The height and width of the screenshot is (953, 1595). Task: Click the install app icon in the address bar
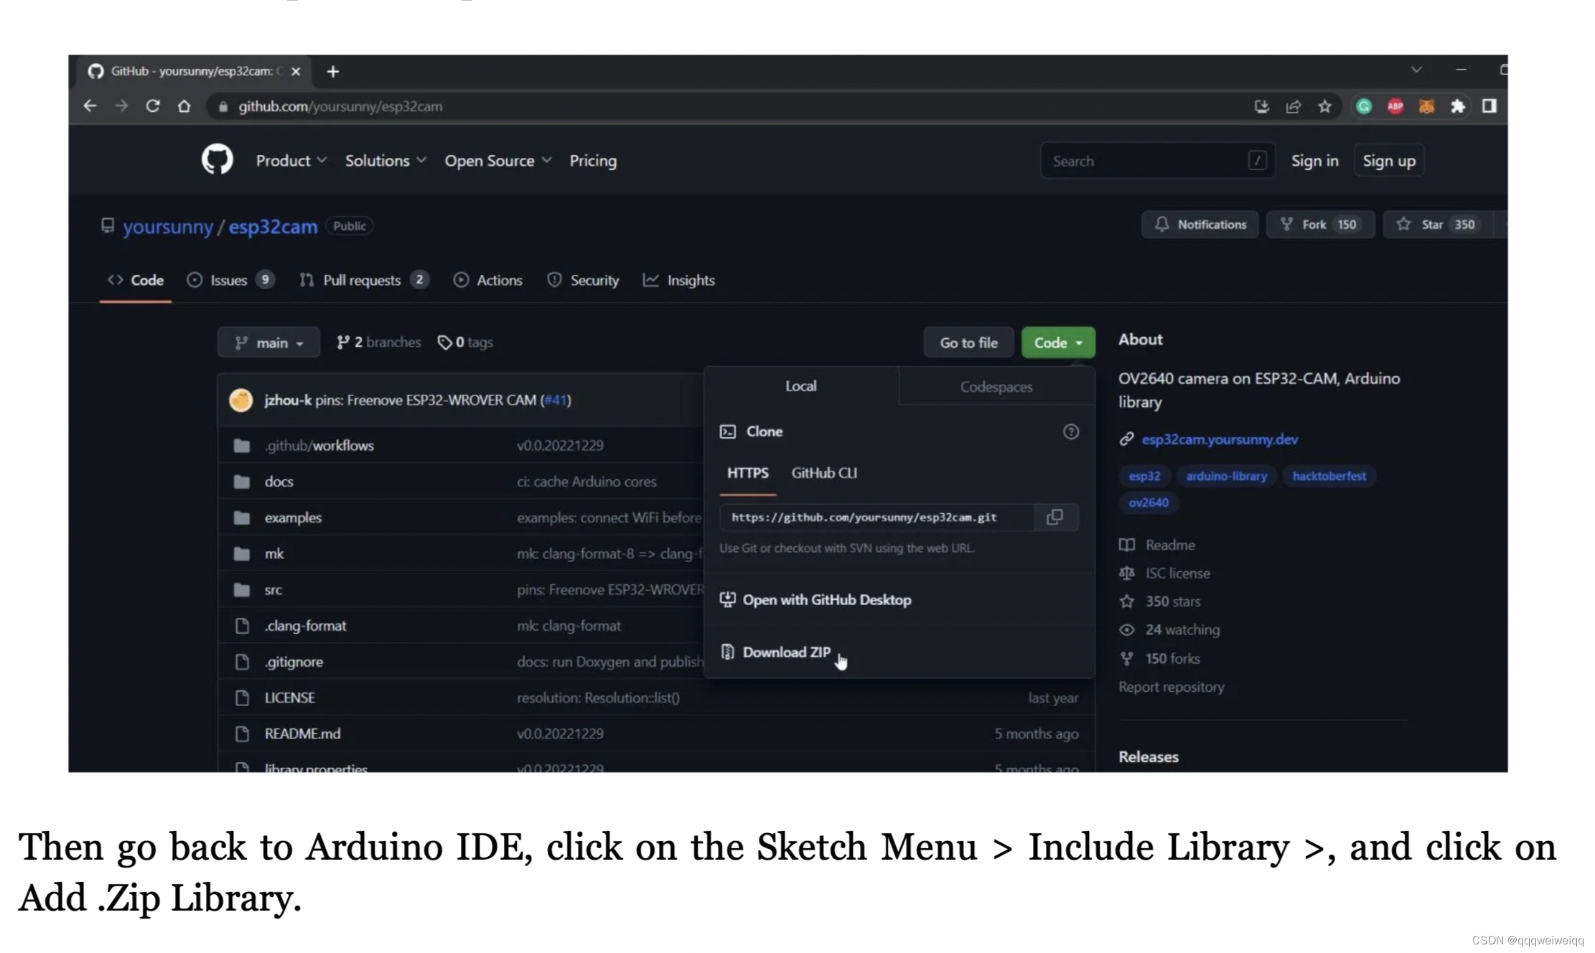pos(1261,106)
